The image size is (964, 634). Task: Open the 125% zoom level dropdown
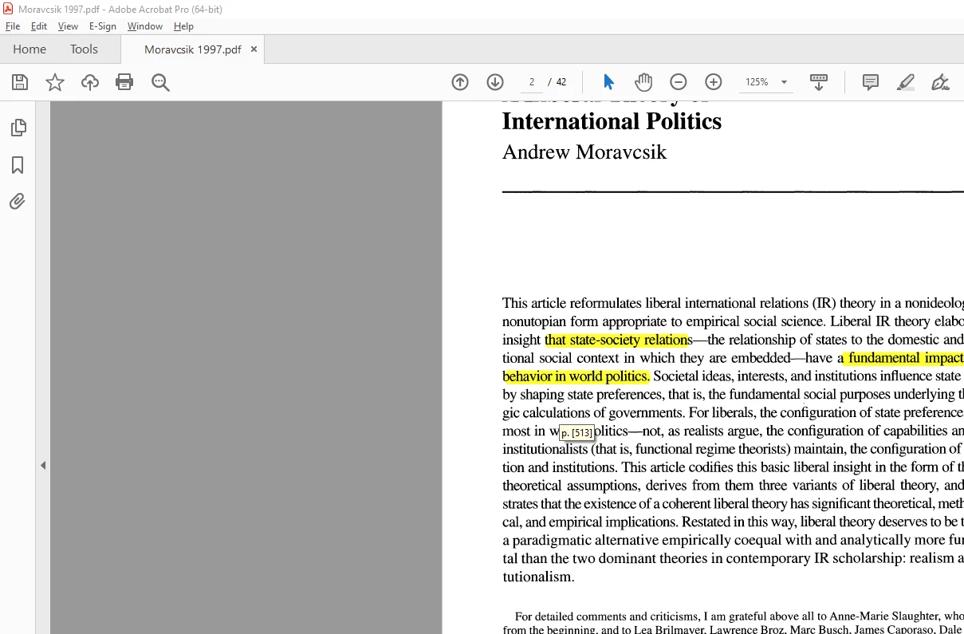click(765, 82)
